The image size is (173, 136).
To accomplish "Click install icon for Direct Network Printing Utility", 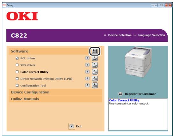I will click(95, 79).
